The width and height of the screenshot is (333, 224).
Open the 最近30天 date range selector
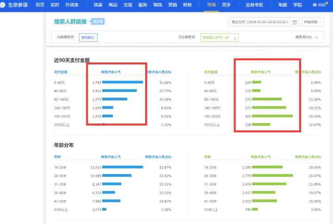[x=259, y=22]
